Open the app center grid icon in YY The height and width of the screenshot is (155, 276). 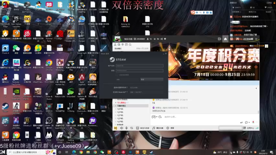coord(245,128)
